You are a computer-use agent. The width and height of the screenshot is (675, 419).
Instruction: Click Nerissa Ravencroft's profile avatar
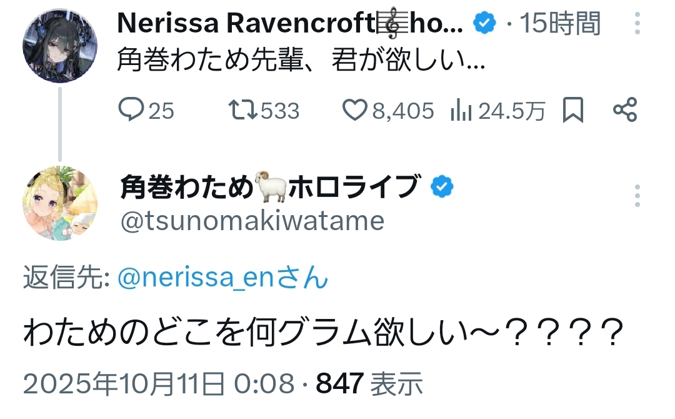tap(60, 46)
